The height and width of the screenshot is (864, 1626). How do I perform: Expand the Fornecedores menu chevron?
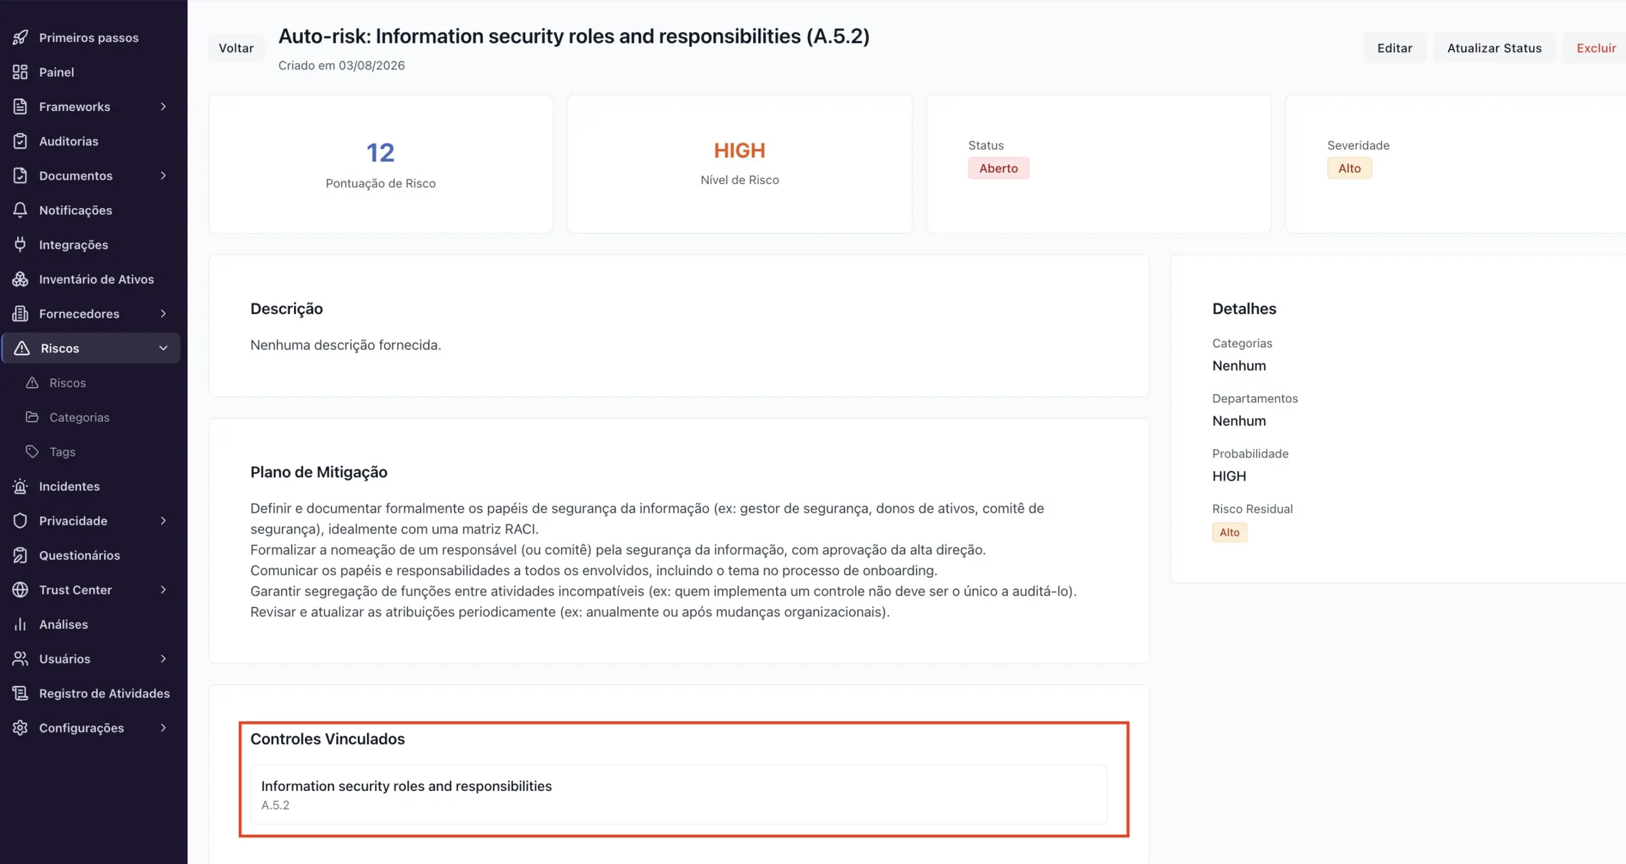(x=163, y=314)
